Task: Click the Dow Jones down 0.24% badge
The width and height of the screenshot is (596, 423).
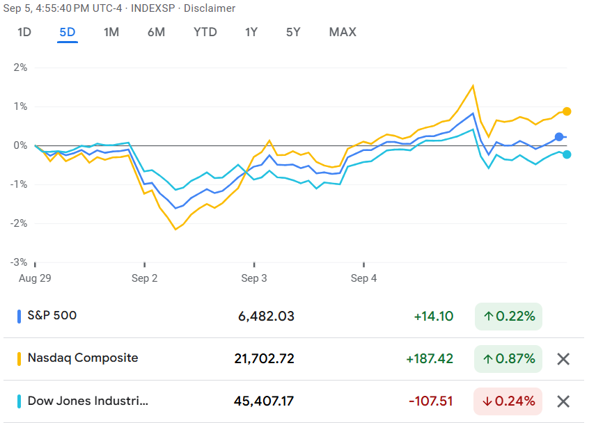Action: pyautogui.click(x=508, y=401)
